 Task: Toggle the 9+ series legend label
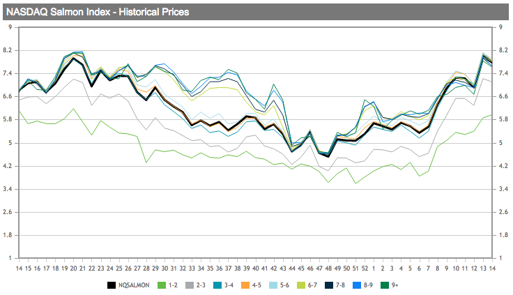(x=395, y=285)
